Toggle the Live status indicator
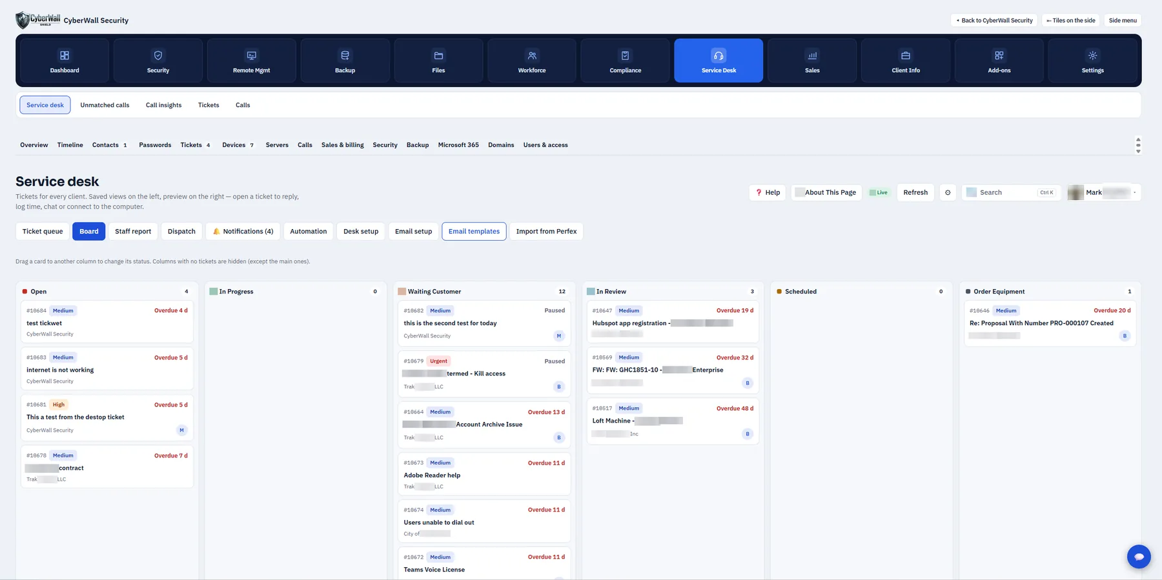Viewport: 1162px width, 580px height. [879, 192]
